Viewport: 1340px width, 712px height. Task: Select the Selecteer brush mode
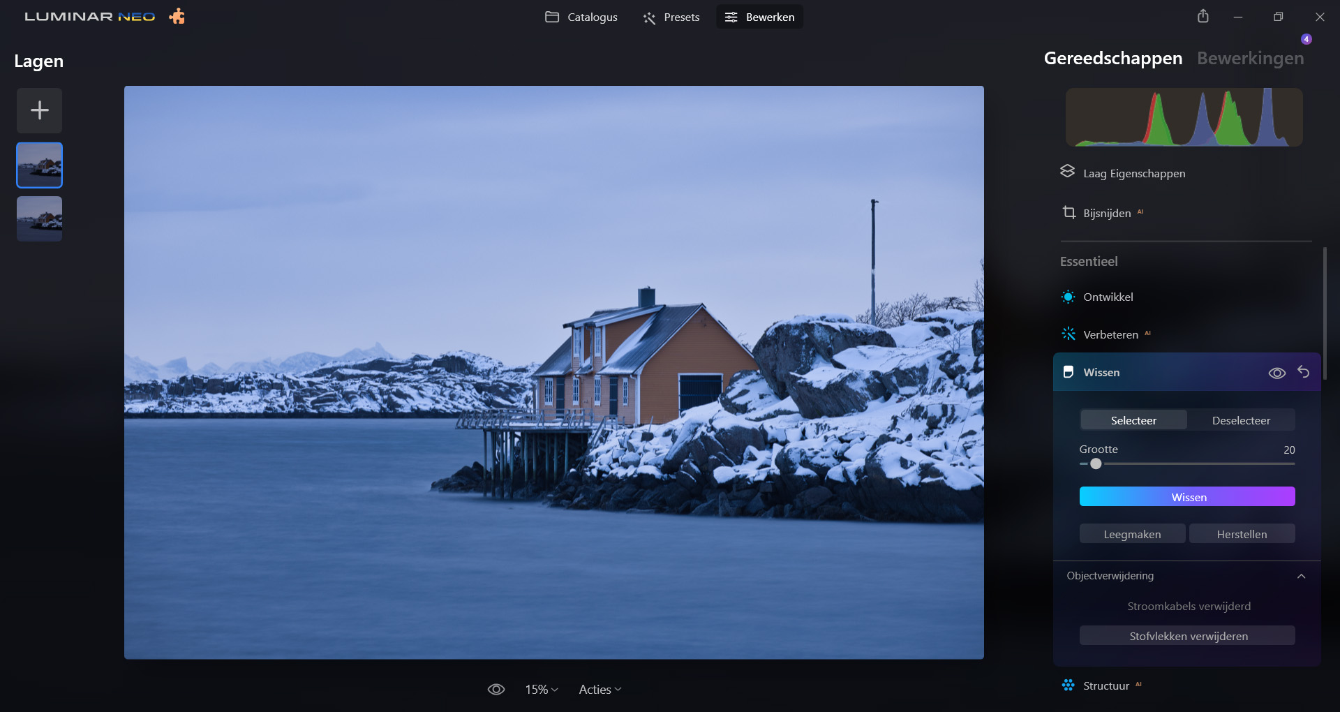pyautogui.click(x=1133, y=420)
